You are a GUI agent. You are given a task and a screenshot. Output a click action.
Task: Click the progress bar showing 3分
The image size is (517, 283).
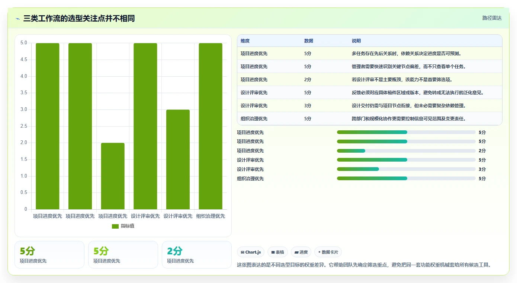[406, 169]
